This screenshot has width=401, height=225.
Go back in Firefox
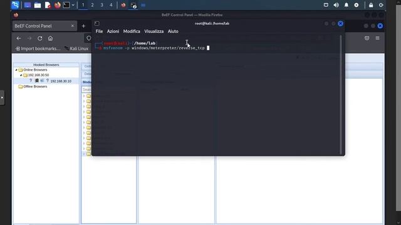coord(19,38)
